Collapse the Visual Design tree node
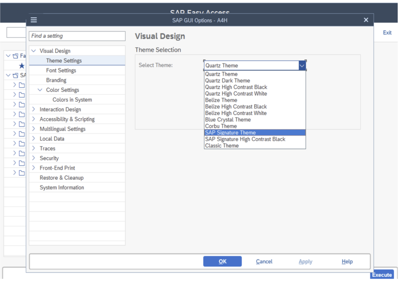Screen dimensions: 399x289 pos(34,51)
